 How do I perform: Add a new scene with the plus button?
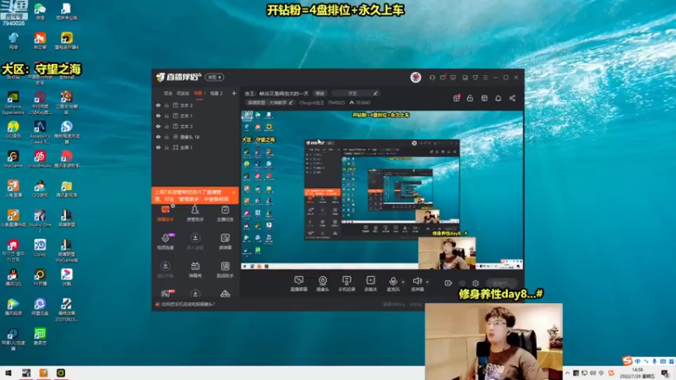234,93
